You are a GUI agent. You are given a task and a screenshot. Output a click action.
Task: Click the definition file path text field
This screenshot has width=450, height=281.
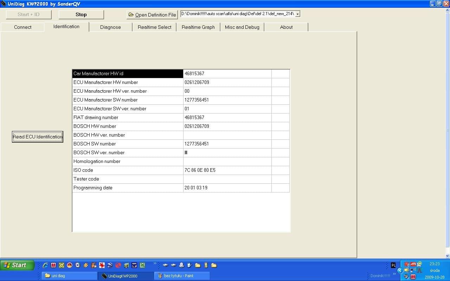(x=238, y=14)
